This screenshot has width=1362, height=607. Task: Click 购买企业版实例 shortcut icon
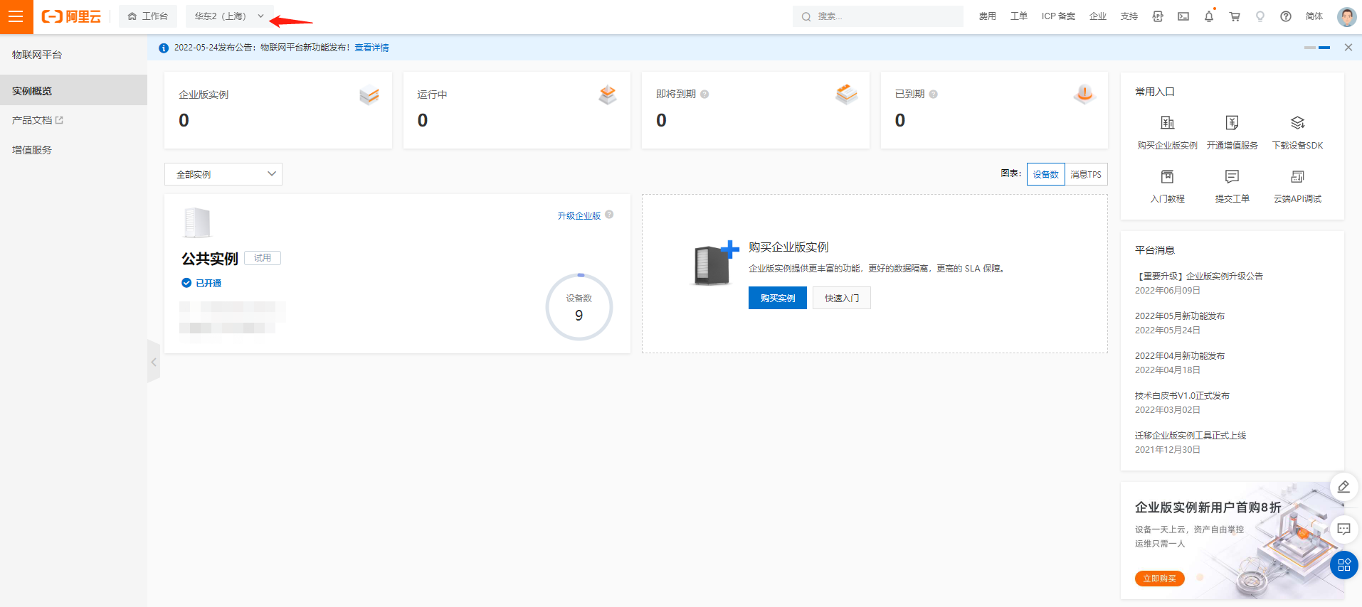1167,123
